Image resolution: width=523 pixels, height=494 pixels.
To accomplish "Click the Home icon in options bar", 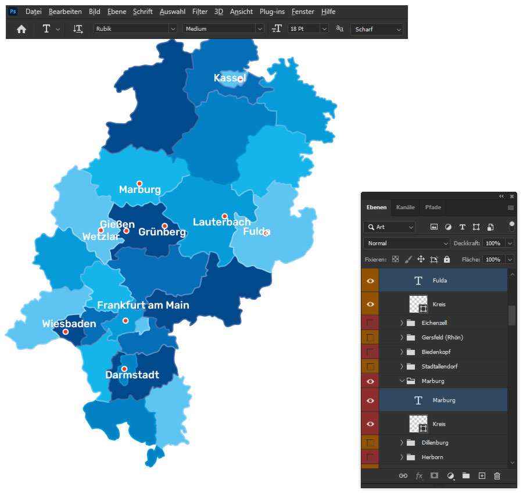I will (x=22, y=29).
